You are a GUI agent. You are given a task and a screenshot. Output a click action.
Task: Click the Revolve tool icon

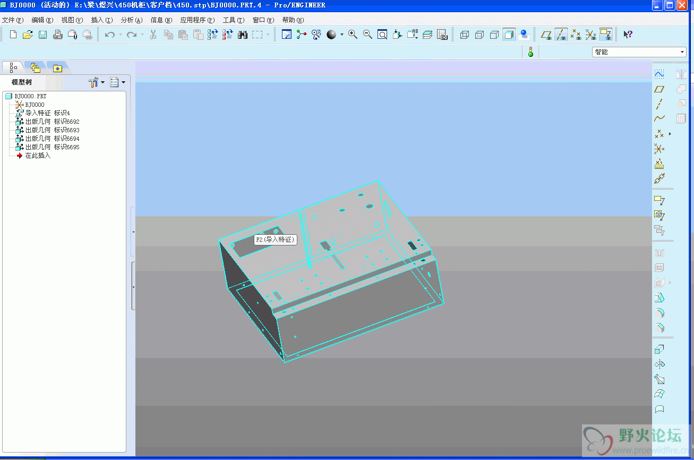pyautogui.click(x=659, y=365)
